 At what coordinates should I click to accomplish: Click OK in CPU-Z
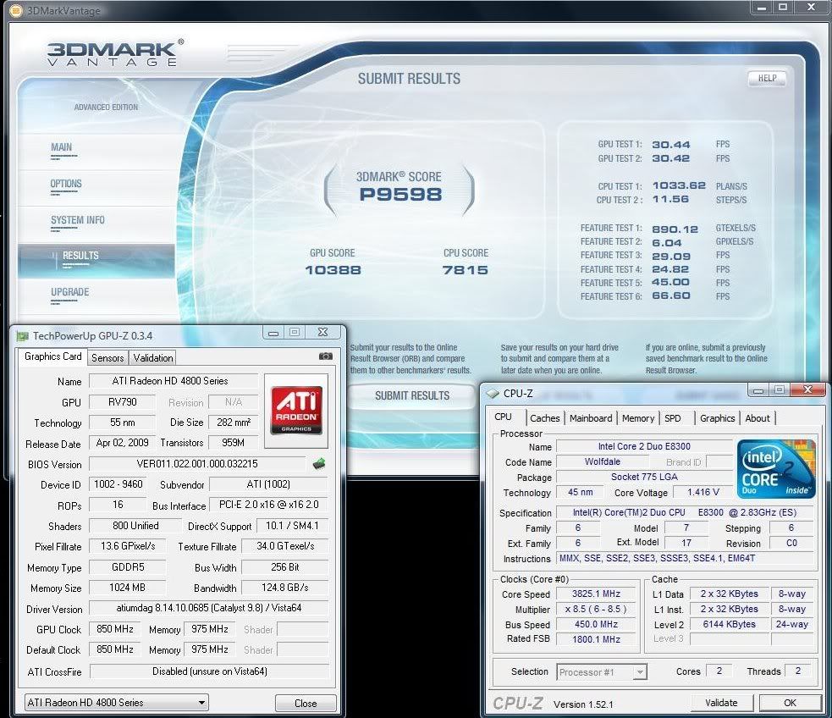click(790, 703)
